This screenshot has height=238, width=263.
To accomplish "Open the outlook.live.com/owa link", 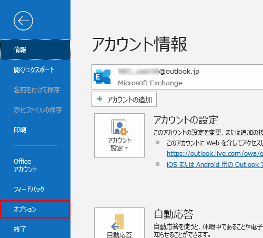I will [215, 154].
